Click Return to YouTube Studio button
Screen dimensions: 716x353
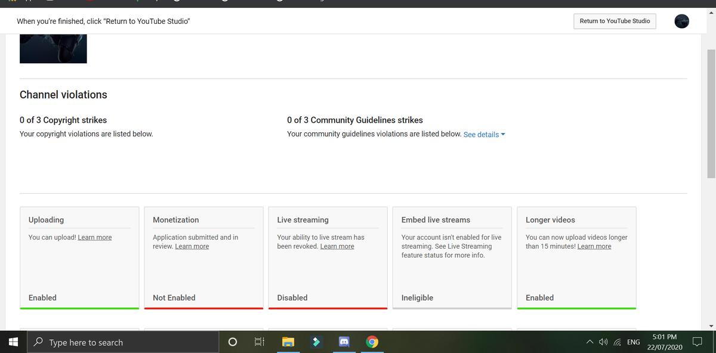click(615, 21)
